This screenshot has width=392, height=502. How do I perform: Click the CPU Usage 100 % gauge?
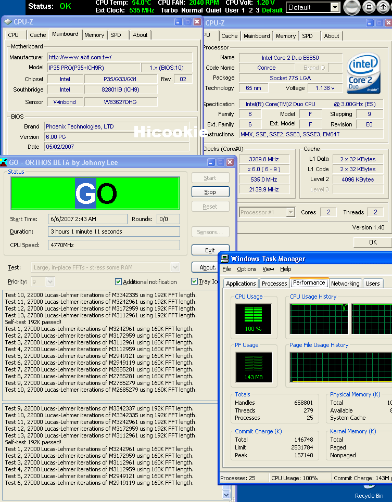[x=254, y=319]
